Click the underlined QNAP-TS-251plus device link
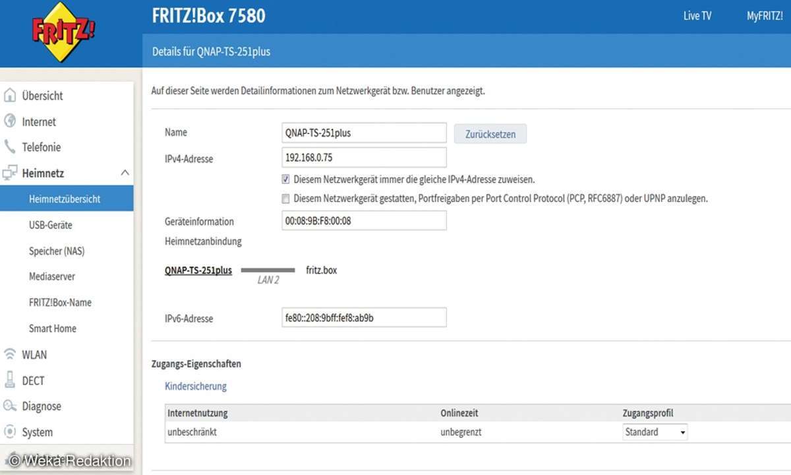The image size is (791, 475). click(x=198, y=270)
